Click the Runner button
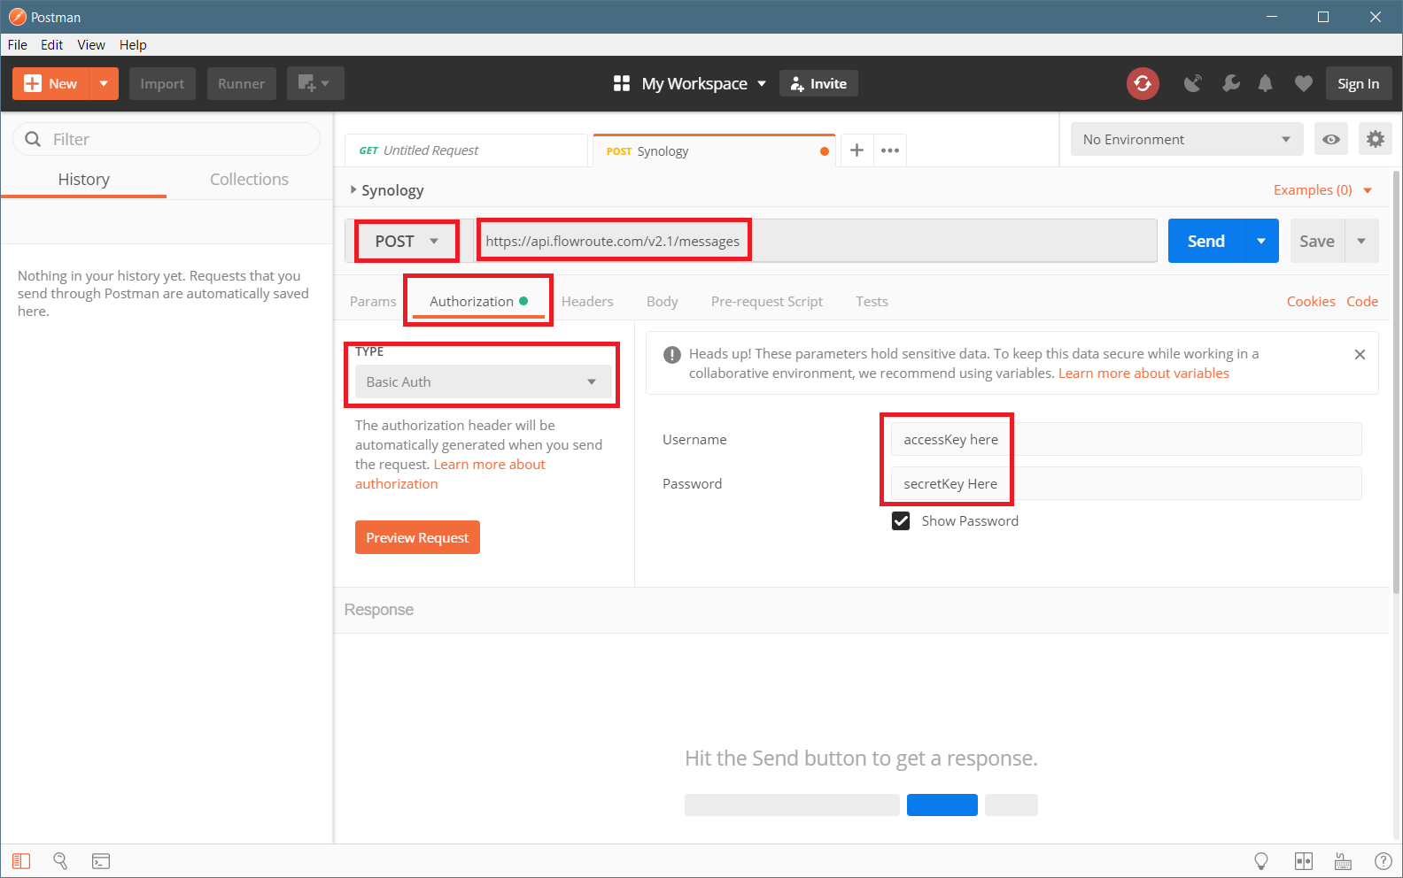Viewport: 1403px width, 878px height. coord(241,83)
